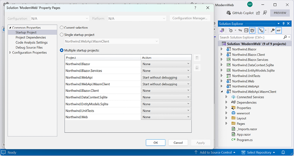
Task: Open Action dropdown for Northwind.WebApi row
Action: (x=166, y=77)
